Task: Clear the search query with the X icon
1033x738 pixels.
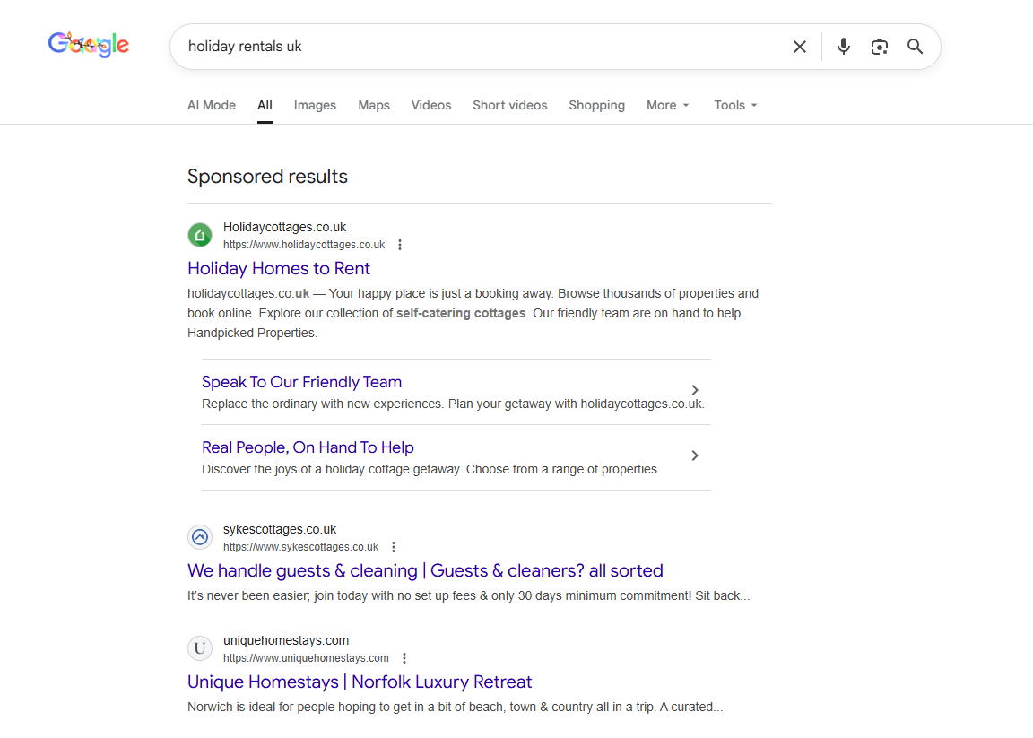Action: point(800,46)
